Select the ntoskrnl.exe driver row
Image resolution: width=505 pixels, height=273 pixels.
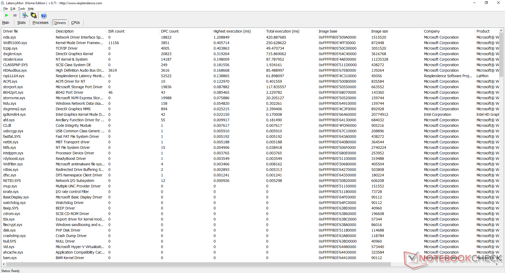point(250,59)
